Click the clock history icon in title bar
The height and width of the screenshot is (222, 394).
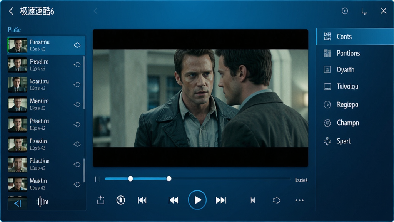[x=345, y=11]
